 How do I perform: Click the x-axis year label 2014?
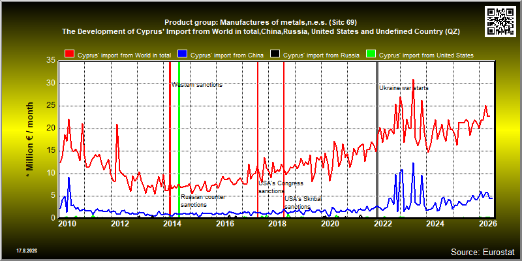pyautogui.click(x=172, y=224)
